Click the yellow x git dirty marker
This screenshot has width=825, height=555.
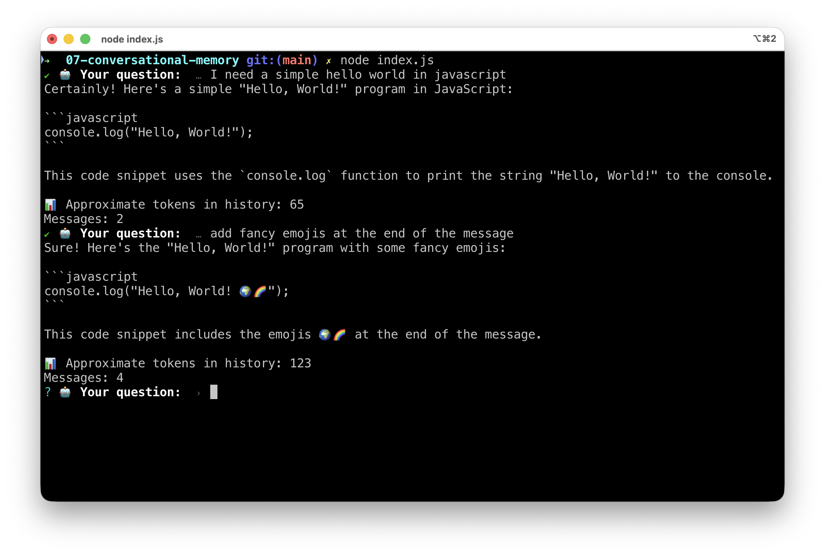click(x=328, y=61)
